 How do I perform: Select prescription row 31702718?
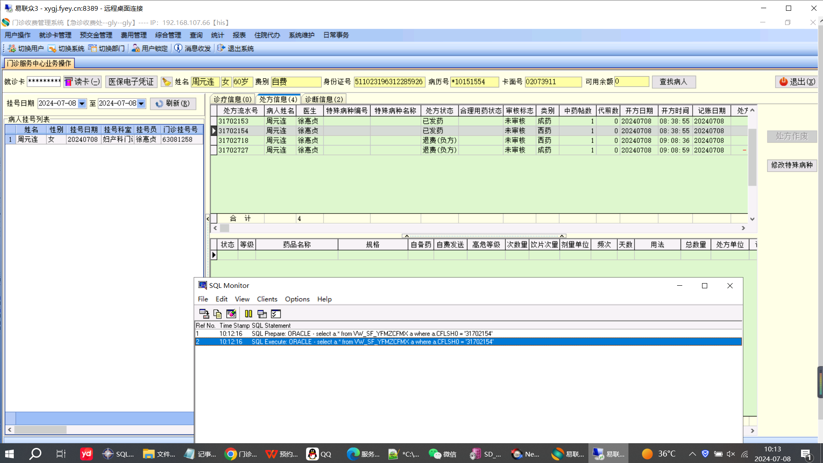233,140
